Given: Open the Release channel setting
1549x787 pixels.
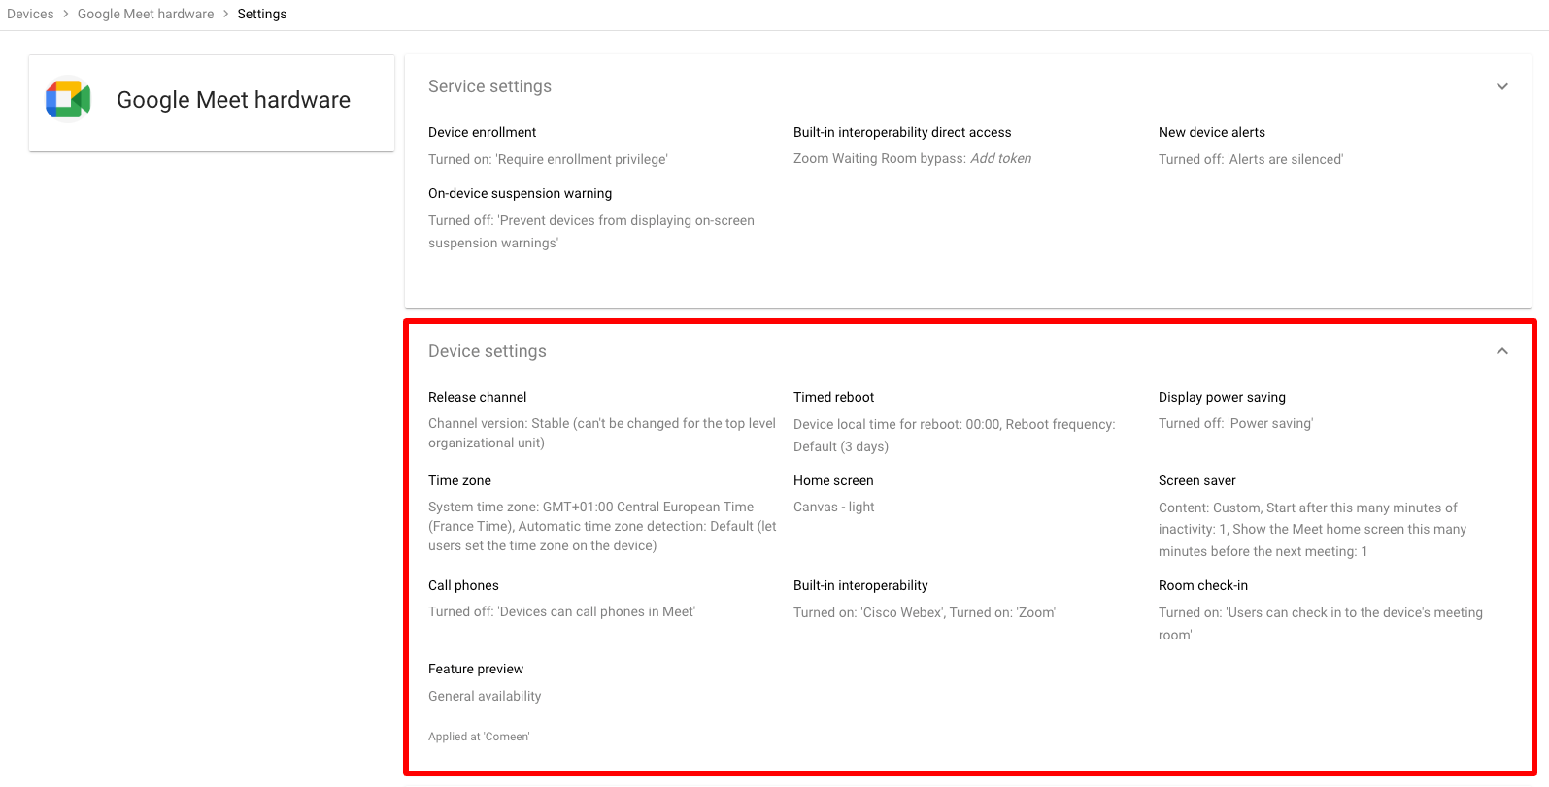Looking at the screenshot, I should tap(478, 397).
